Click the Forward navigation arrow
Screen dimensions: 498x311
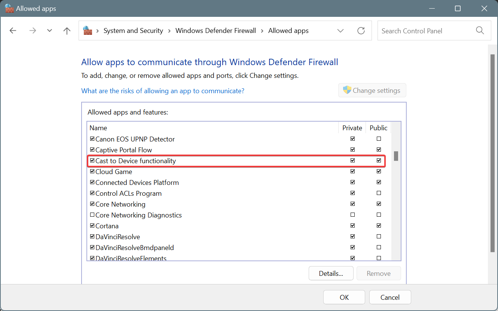tap(33, 31)
